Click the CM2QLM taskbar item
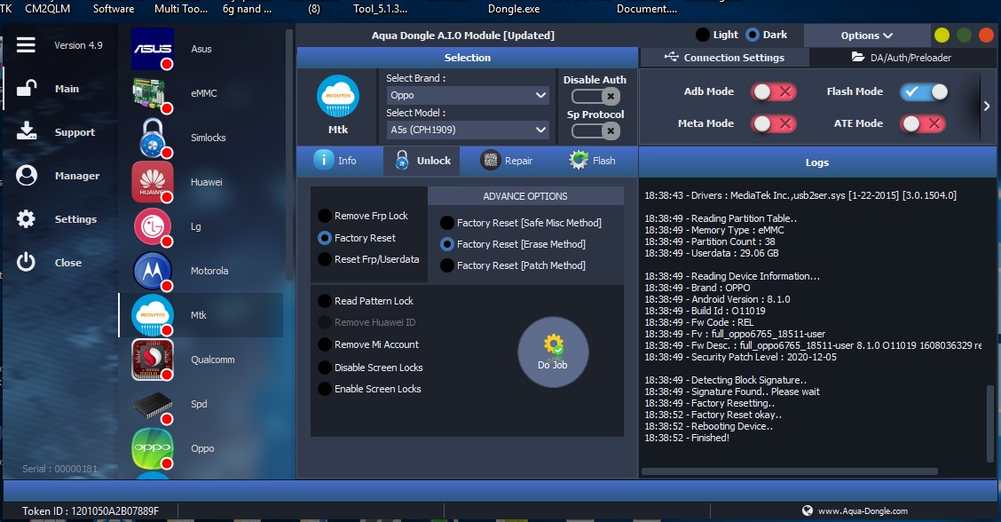Image resolution: width=1001 pixels, height=522 pixels. pos(47,9)
